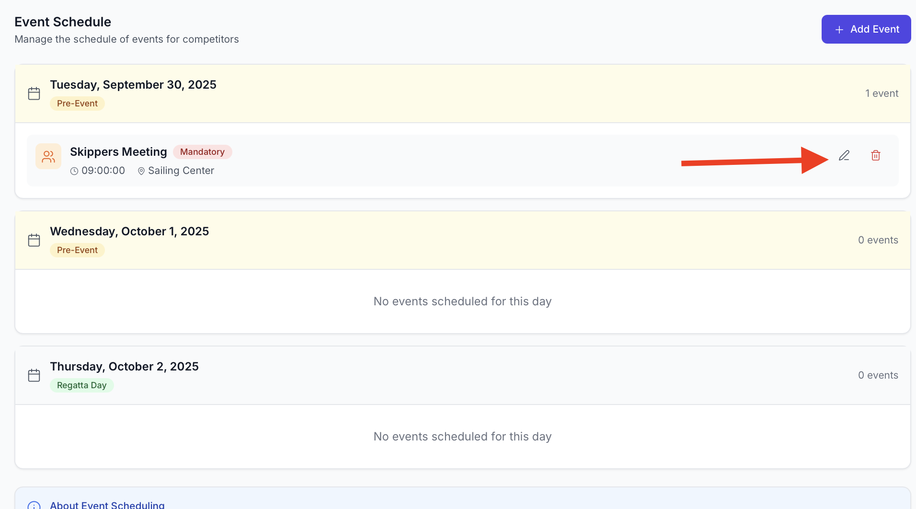Click the clock icon next to 09:00:00

coord(75,171)
